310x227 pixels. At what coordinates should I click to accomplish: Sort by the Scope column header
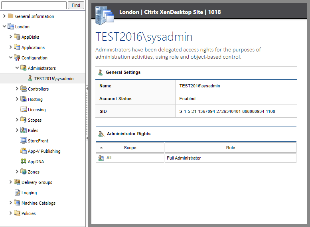pos(130,148)
